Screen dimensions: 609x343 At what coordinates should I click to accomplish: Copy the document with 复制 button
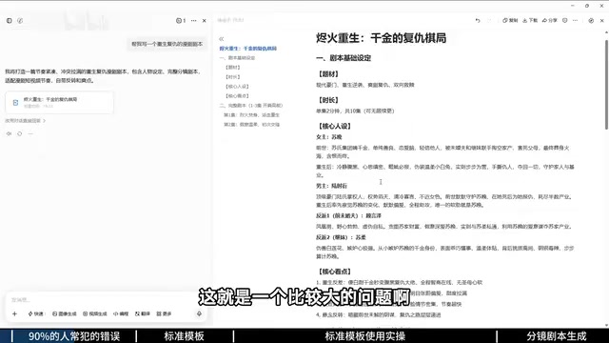[x=510, y=21]
